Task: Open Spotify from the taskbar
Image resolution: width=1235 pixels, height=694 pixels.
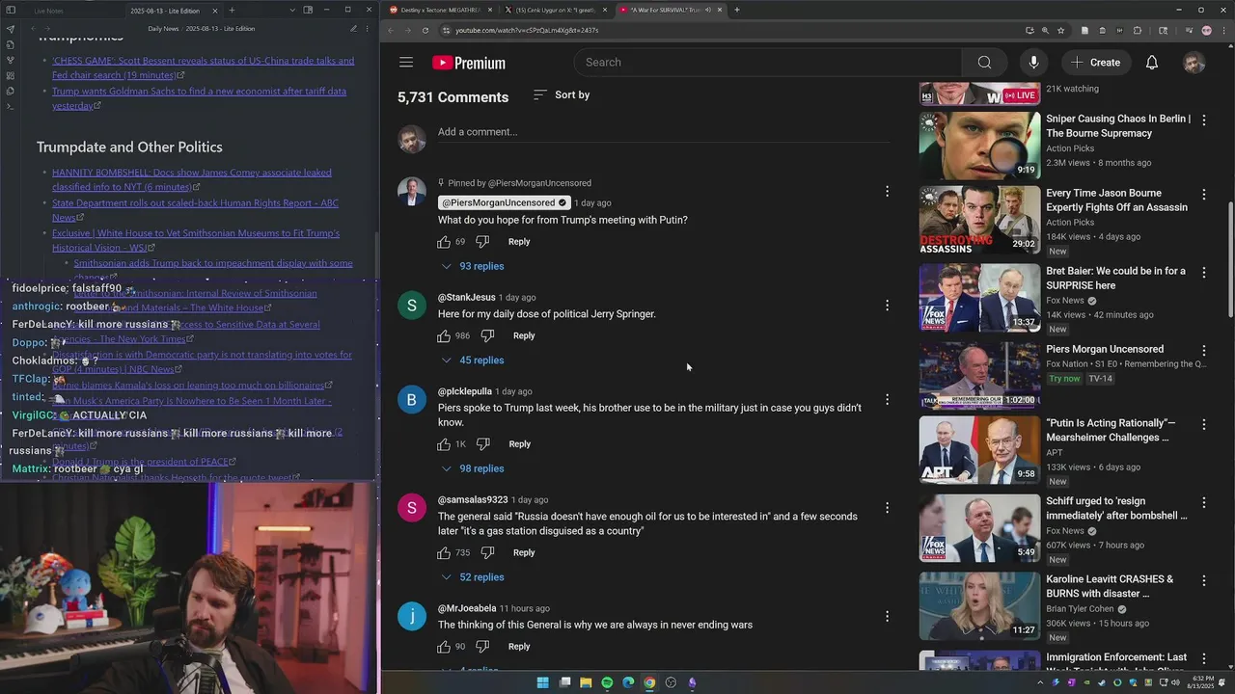Action: tap(607, 682)
